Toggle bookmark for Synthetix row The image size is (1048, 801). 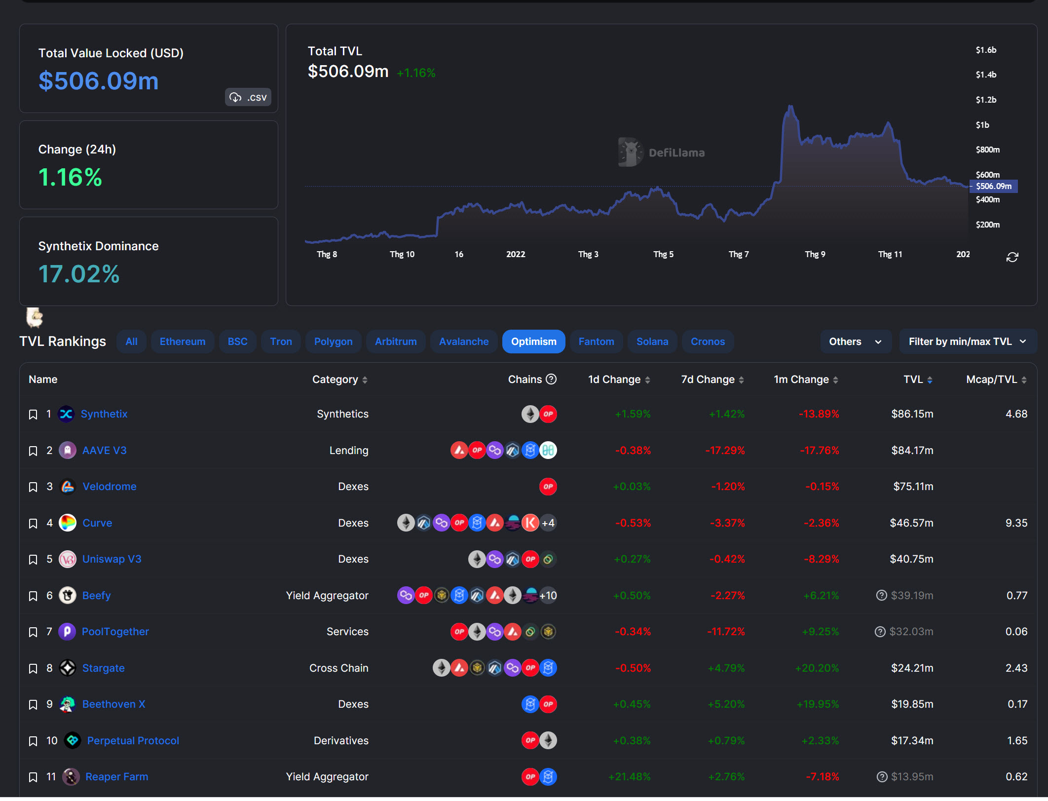coord(33,415)
